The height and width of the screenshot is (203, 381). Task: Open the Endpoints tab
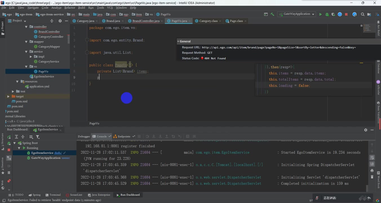pyautogui.click(x=124, y=136)
